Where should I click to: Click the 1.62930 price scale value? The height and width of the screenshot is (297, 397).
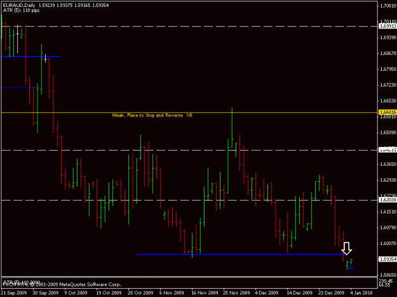388,180
